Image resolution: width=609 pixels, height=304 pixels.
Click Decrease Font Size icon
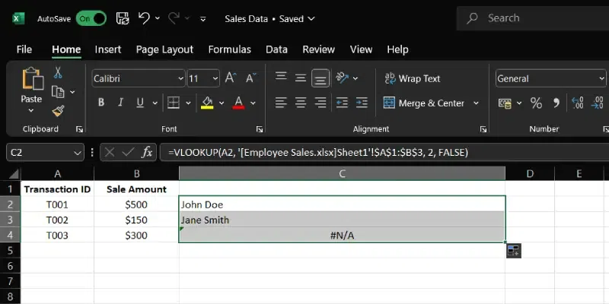pyautogui.click(x=251, y=78)
